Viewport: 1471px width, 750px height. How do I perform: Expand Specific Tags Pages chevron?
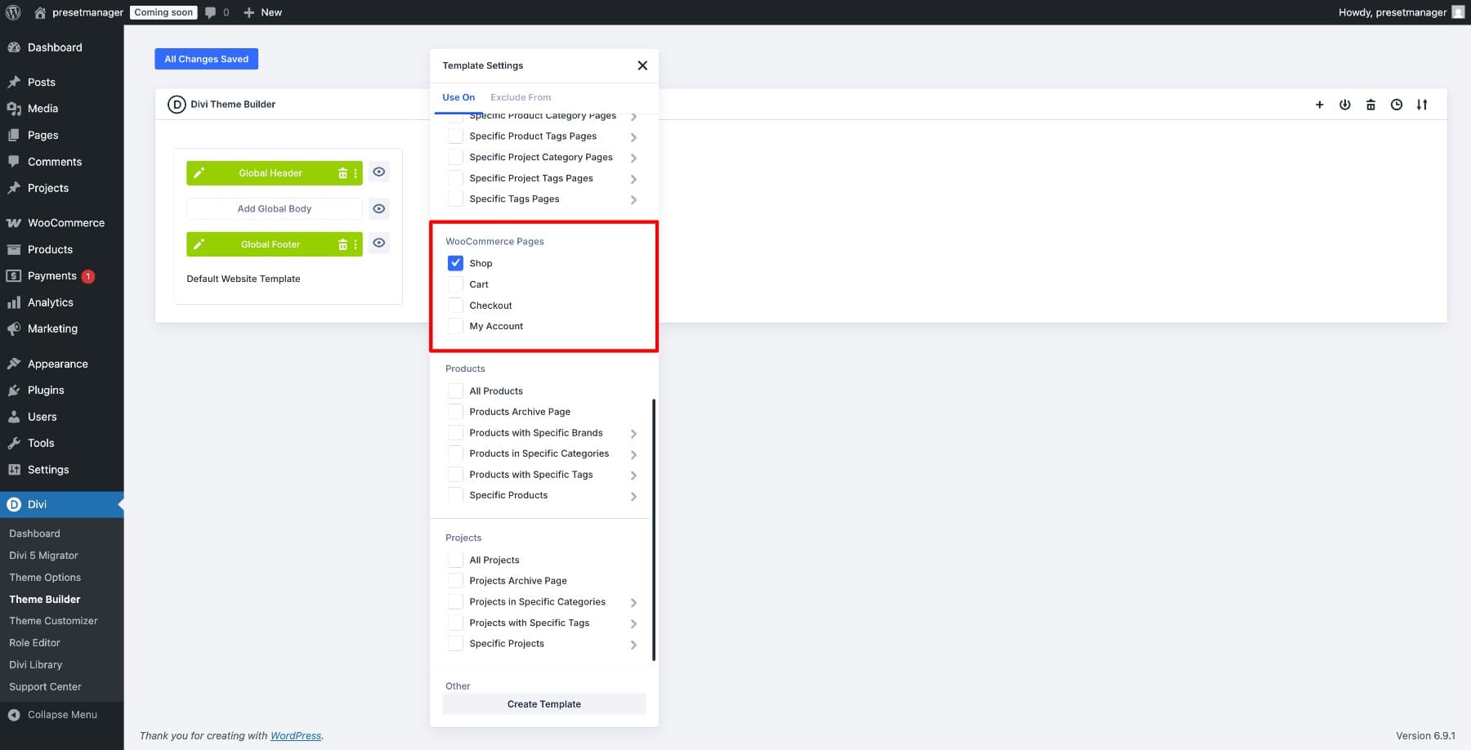coord(633,199)
